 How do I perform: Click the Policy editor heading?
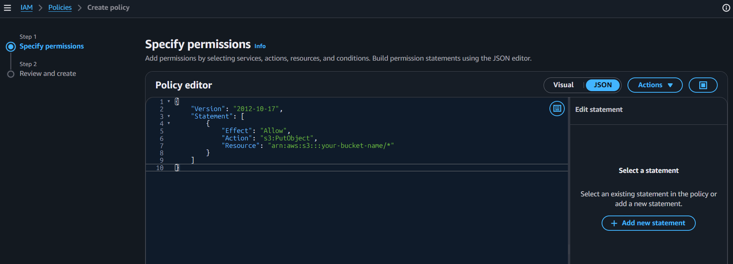184,85
